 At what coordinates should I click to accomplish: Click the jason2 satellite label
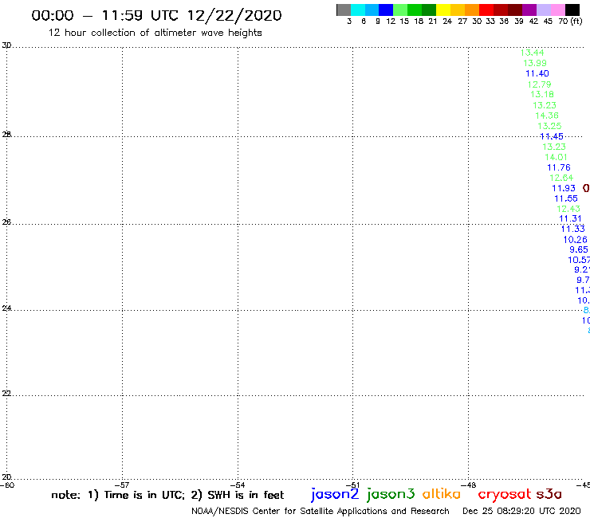pos(335,494)
